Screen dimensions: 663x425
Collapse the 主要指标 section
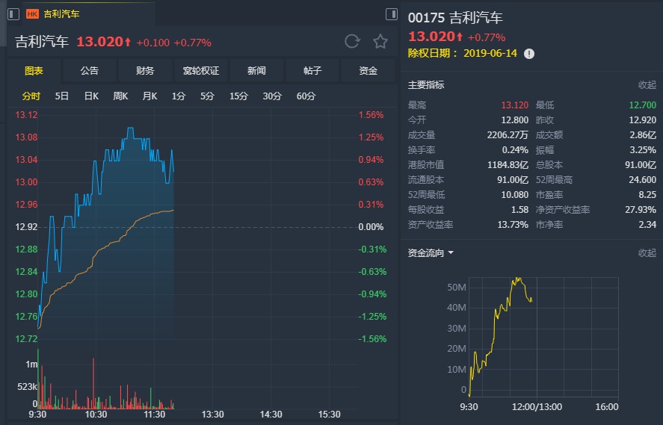[x=647, y=85]
